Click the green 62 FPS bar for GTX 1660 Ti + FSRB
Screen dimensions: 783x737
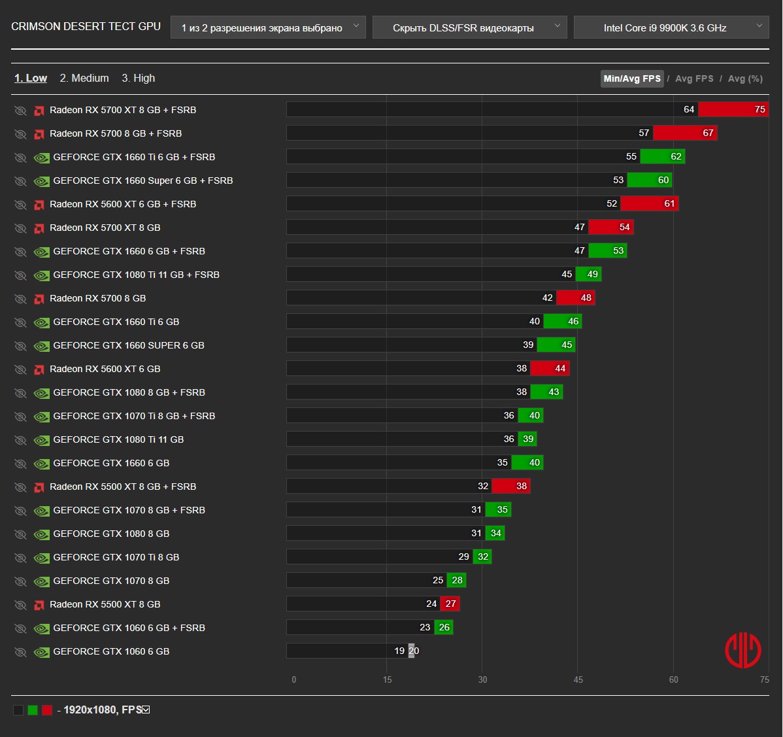tap(662, 156)
